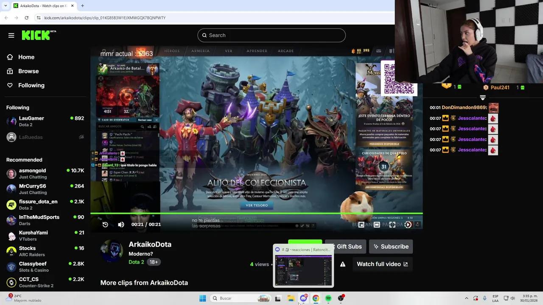This screenshot has height=305, width=543.
Task: Toggle mini player mode icon
Action: tap(361, 225)
